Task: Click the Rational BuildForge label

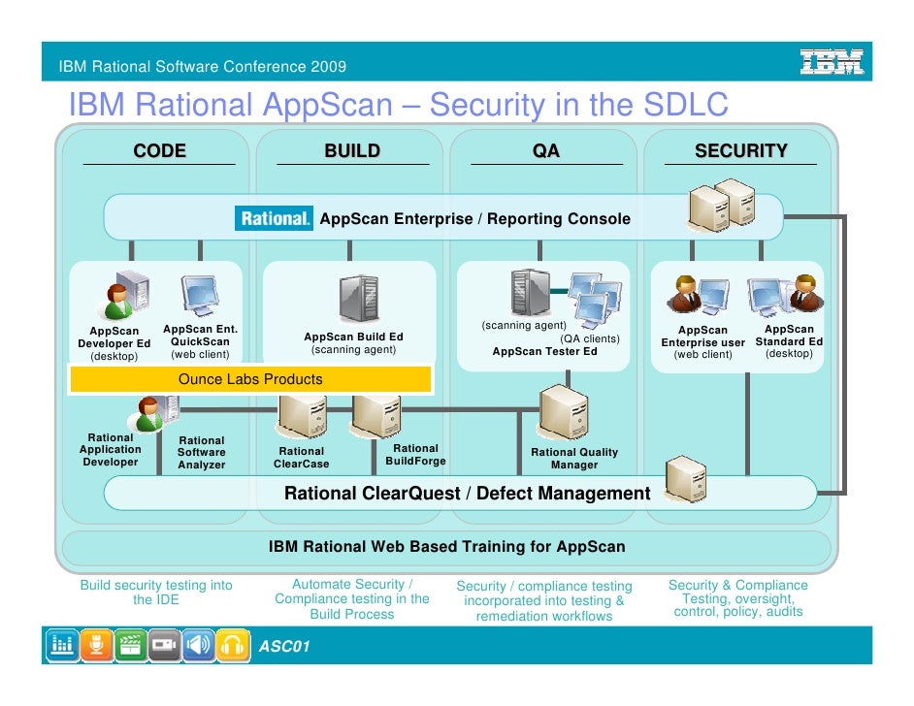Action: pyautogui.click(x=415, y=455)
